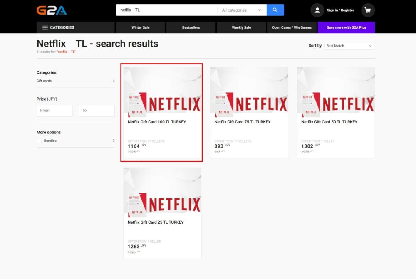Open the Sort by Best Match dropdown
The image size is (416, 279).
[x=349, y=46]
